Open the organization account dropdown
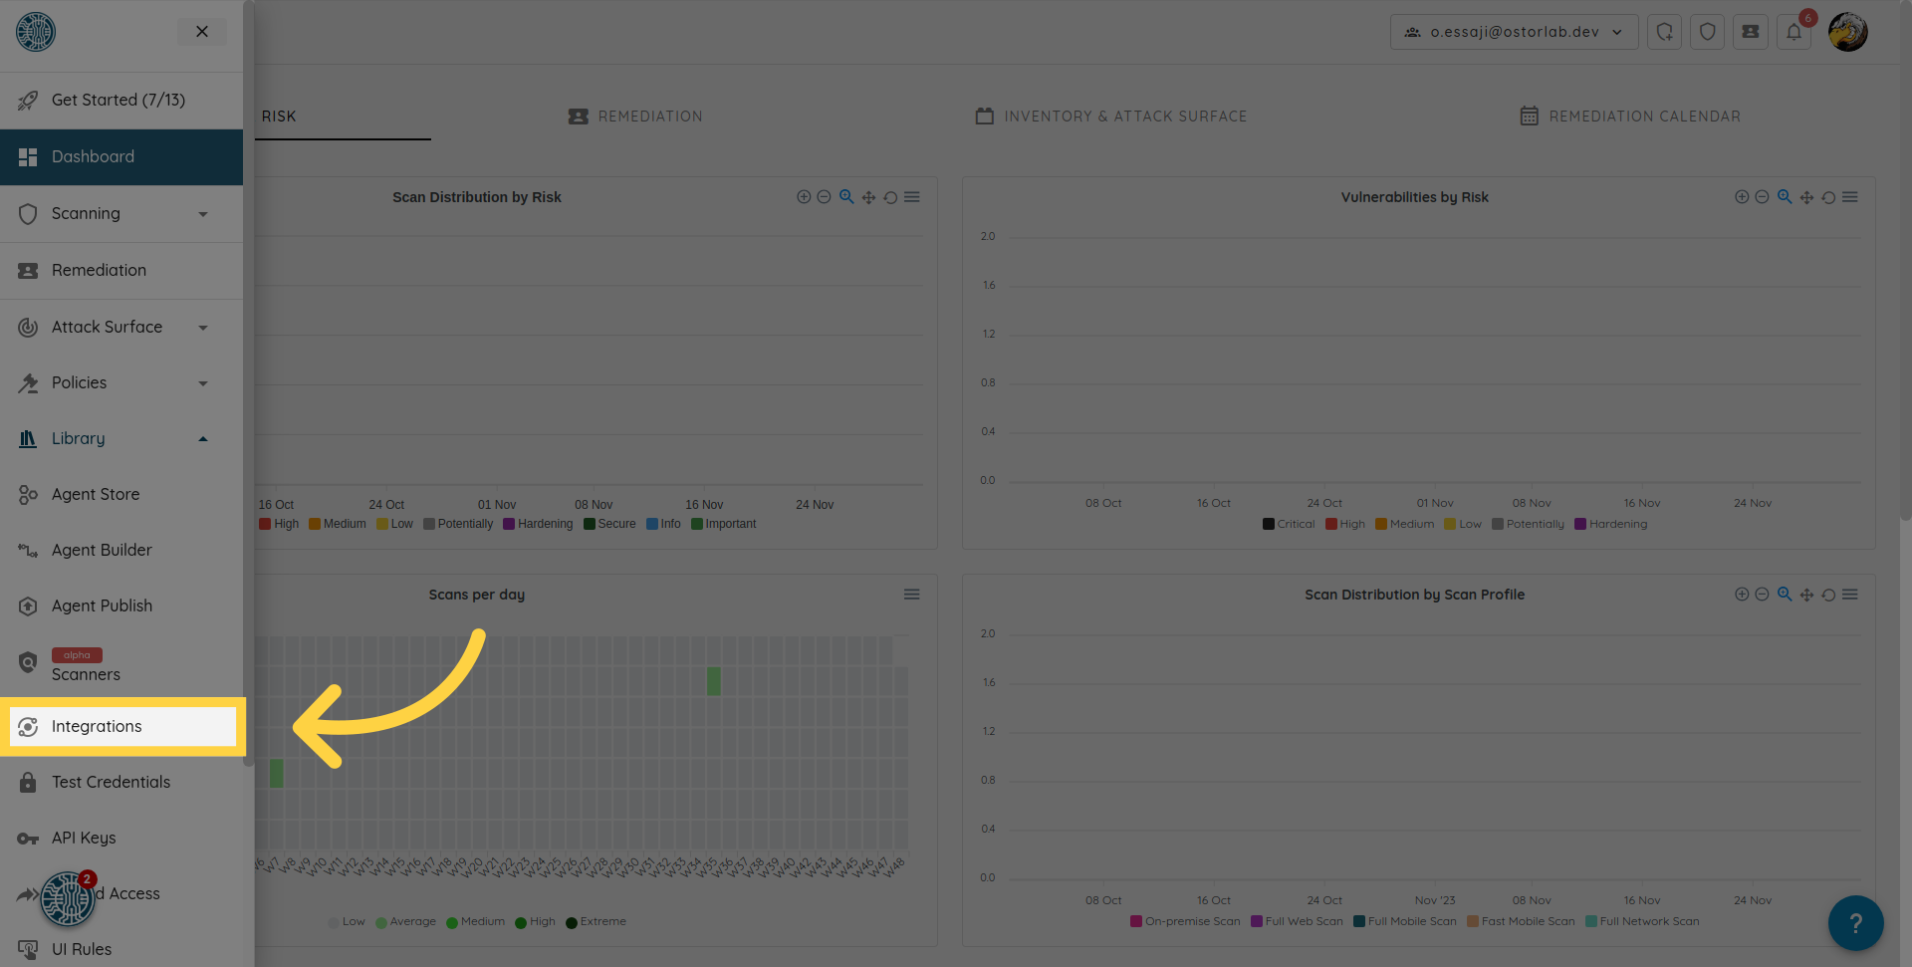Viewport: 1912px width, 967px height. pyautogui.click(x=1514, y=32)
